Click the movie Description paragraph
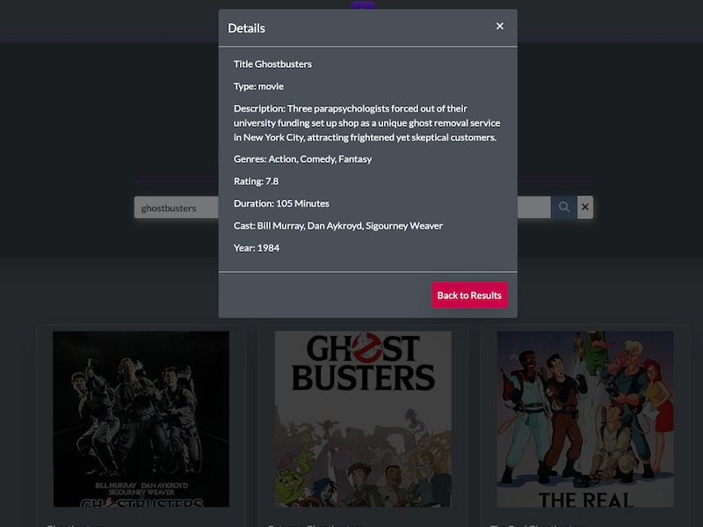703x527 pixels. (x=366, y=123)
